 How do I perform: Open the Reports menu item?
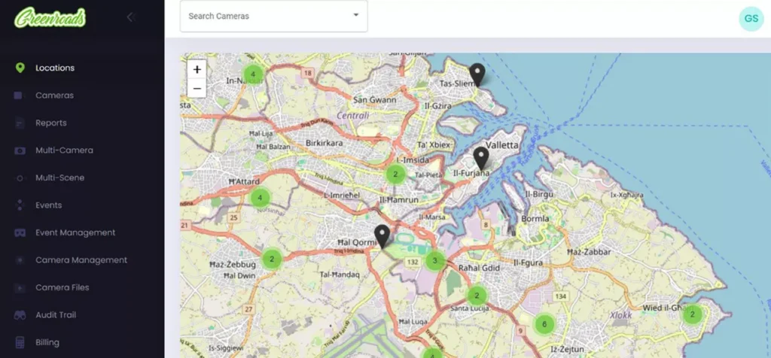tap(51, 123)
